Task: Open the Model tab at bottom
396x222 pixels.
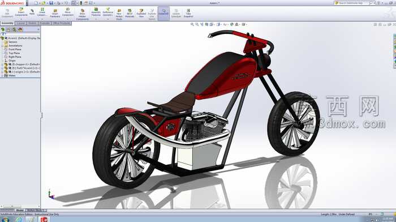Action: (x=19, y=210)
